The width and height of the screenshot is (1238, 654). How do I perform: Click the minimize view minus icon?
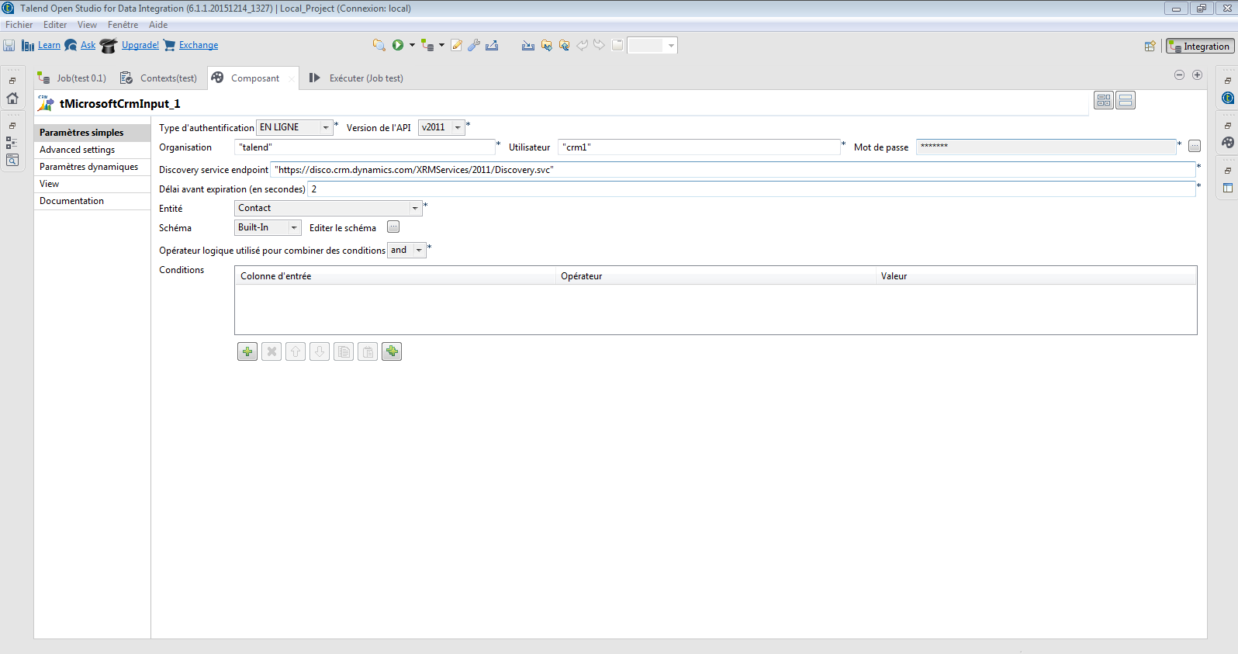[1179, 75]
